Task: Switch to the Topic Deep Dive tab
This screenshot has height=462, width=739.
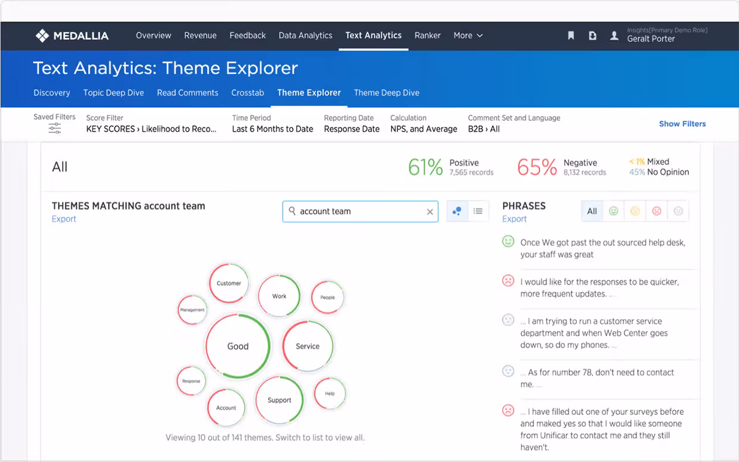Action: pos(114,93)
